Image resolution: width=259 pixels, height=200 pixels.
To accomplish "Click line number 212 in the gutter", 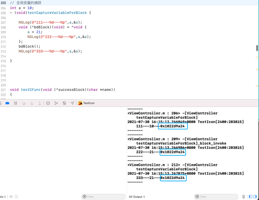I will [3, 47].
